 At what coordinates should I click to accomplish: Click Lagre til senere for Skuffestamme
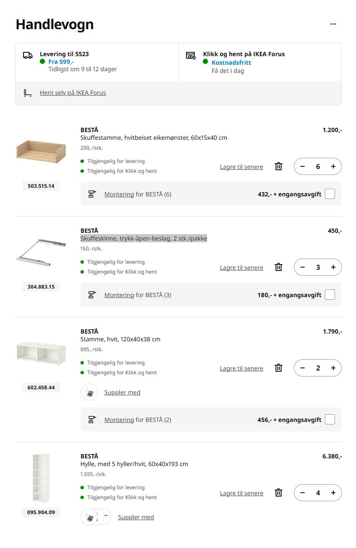point(241,167)
